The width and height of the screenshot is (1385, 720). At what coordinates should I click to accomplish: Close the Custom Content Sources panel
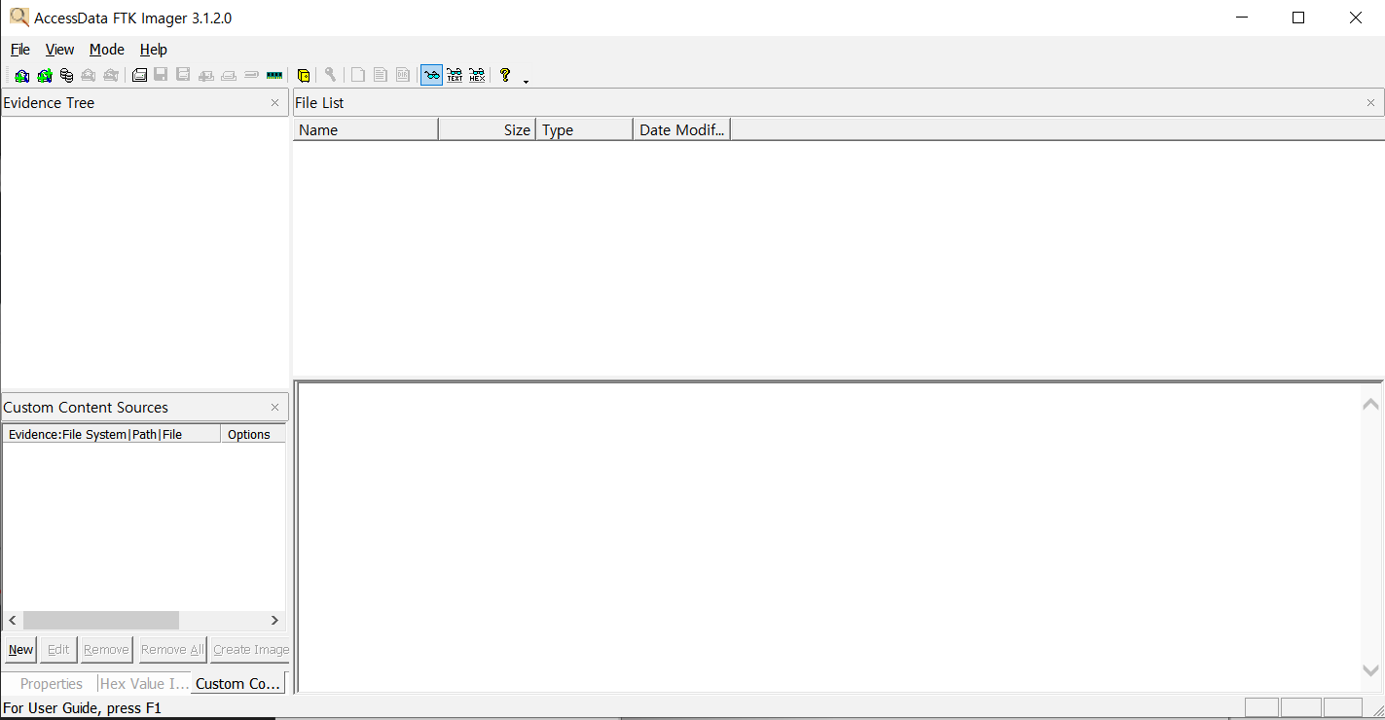(274, 407)
